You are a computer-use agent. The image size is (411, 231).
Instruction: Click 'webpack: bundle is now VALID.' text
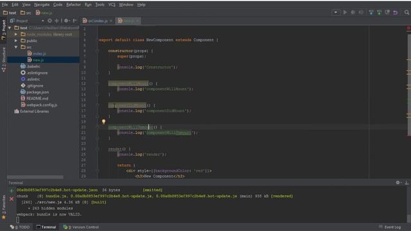(x=49, y=214)
